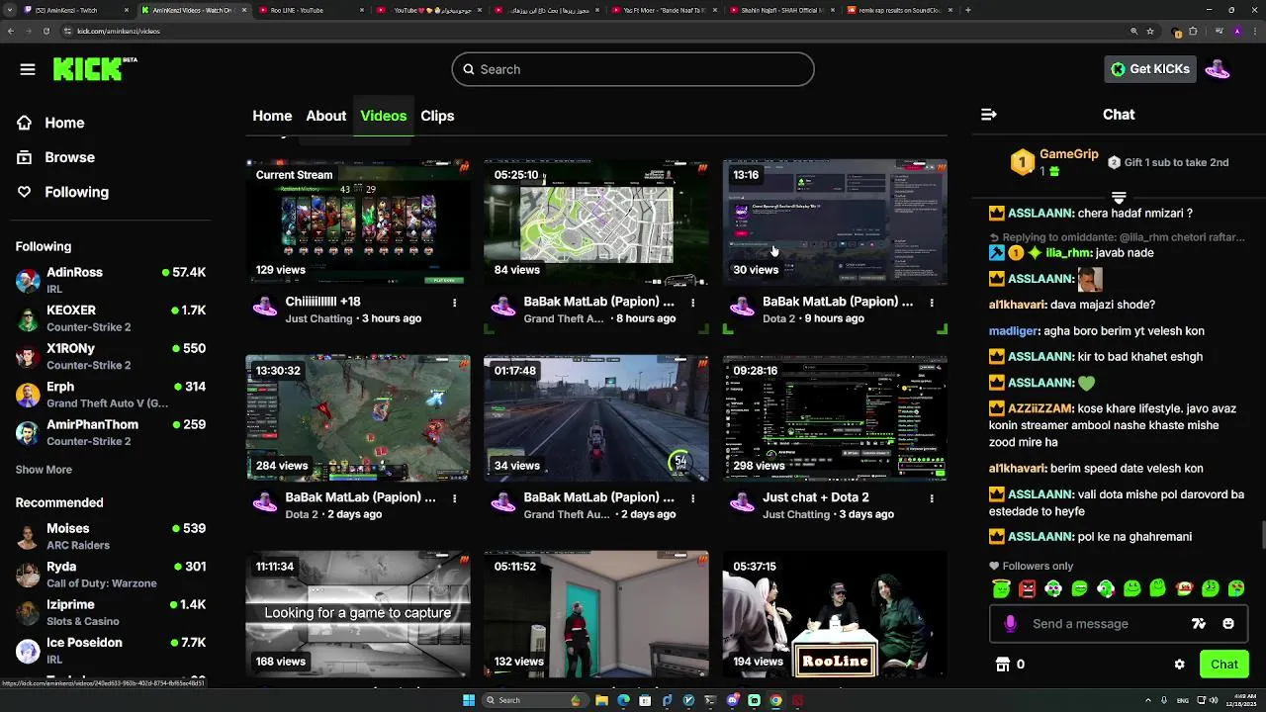
Task: Open the emoji picker in message box
Action: [x=1228, y=624]
